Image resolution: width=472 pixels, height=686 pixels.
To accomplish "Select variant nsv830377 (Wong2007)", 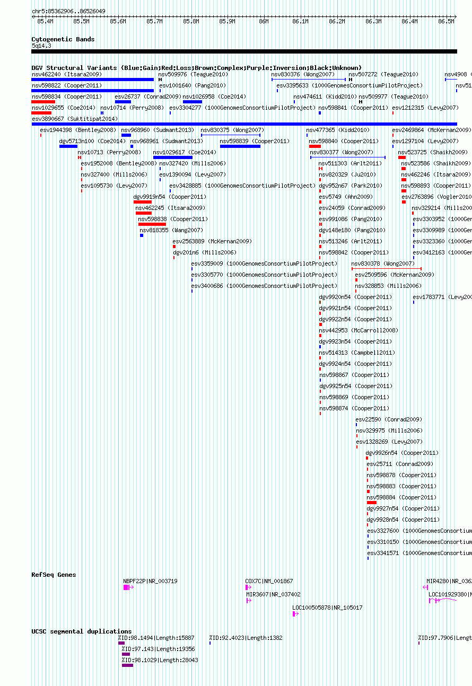I will click(342, 152).
